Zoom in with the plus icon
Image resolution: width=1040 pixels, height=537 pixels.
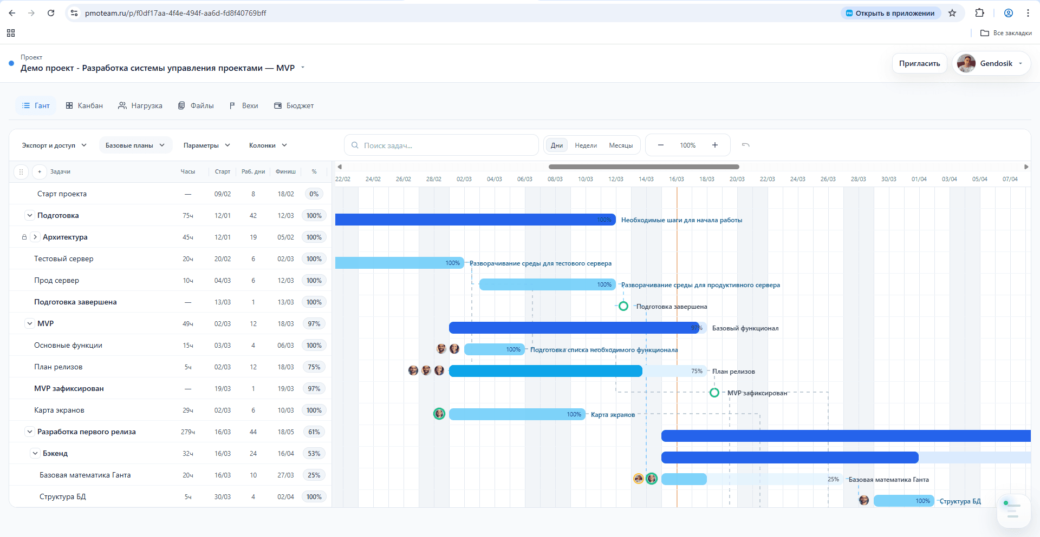(x=715, y=145)
